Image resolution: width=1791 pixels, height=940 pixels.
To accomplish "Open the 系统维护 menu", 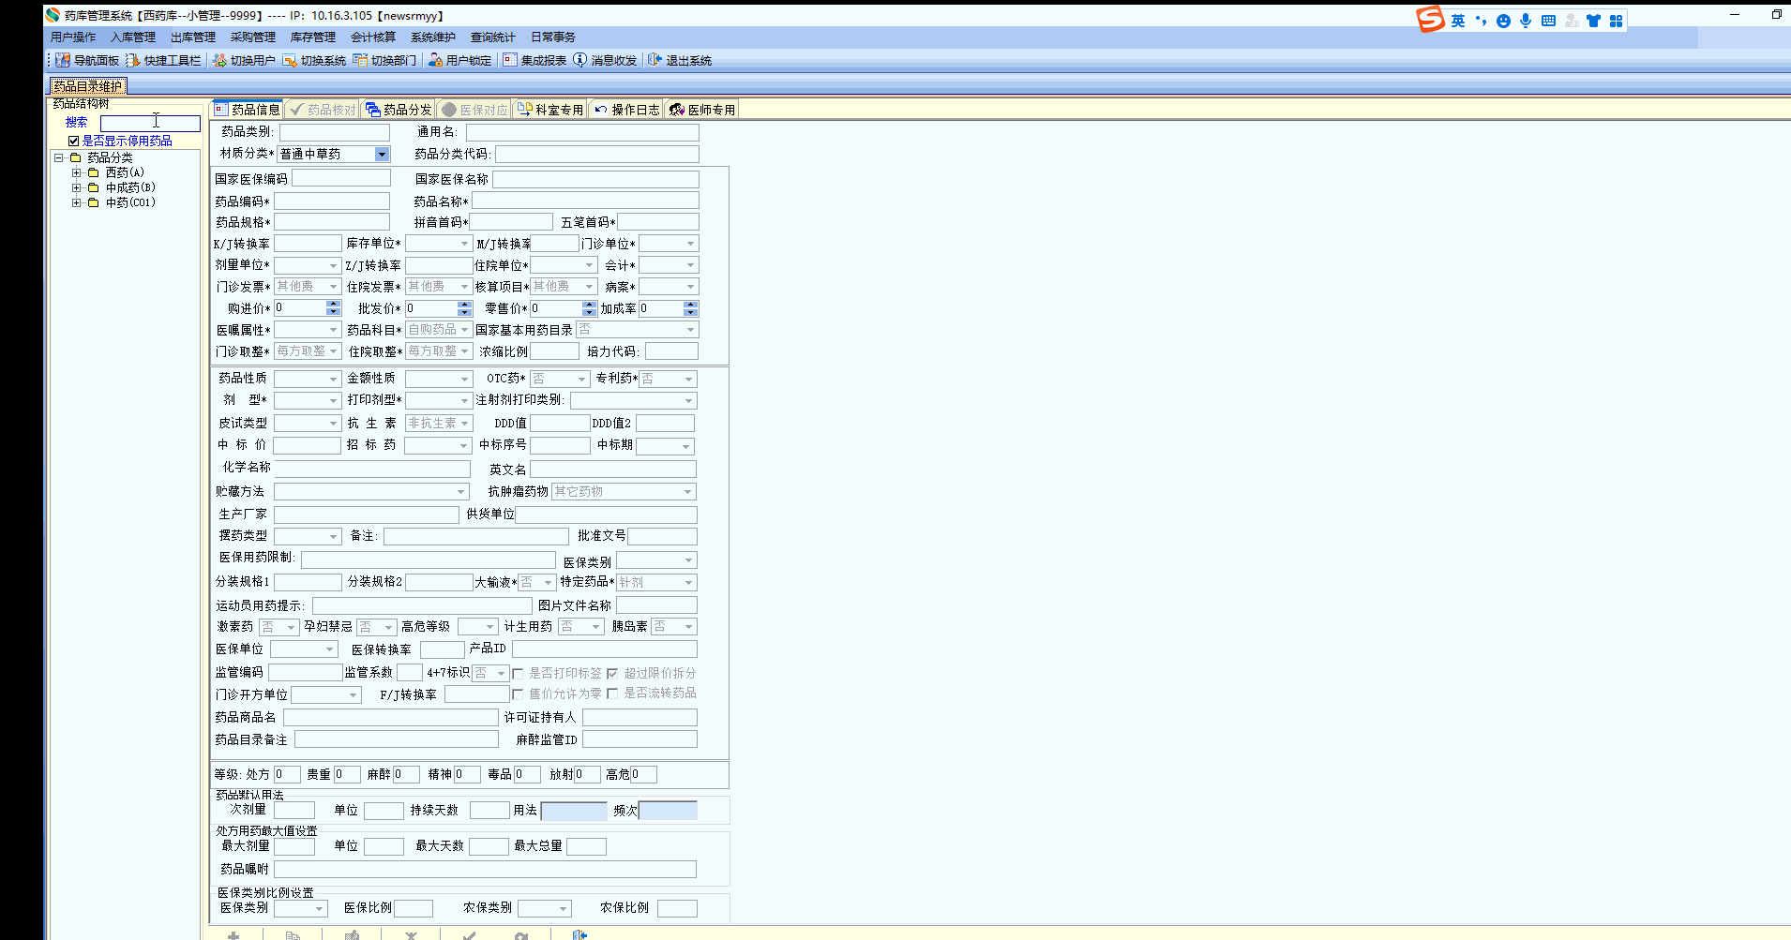I will tap(433, 37).
